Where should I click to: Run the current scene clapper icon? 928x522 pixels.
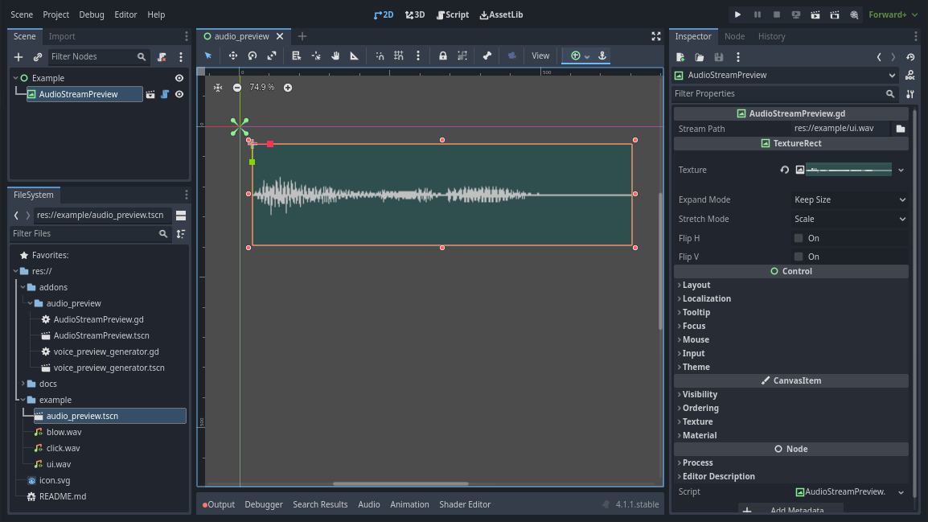click(x=815, y=14)
